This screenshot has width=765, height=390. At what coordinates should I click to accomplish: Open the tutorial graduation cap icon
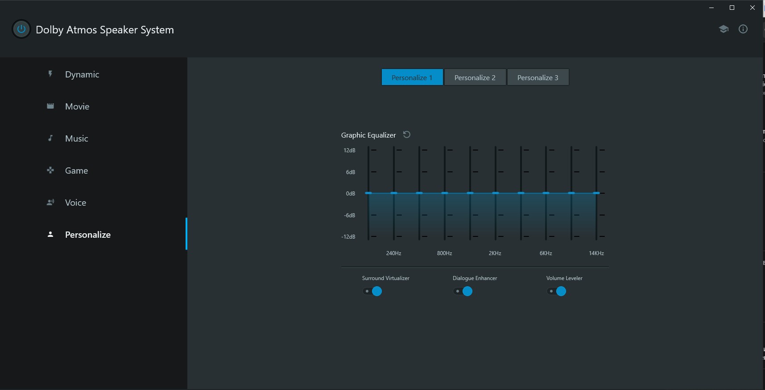[724, 29]
